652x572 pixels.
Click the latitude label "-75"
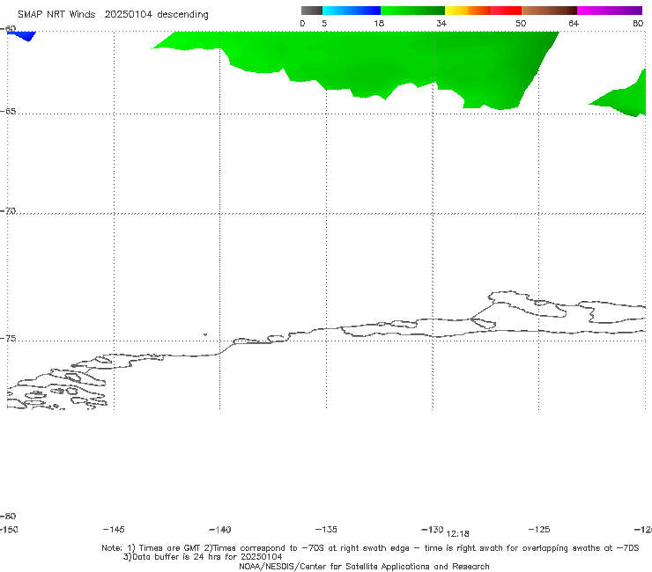pyautogui.click(x=8, y=339)
